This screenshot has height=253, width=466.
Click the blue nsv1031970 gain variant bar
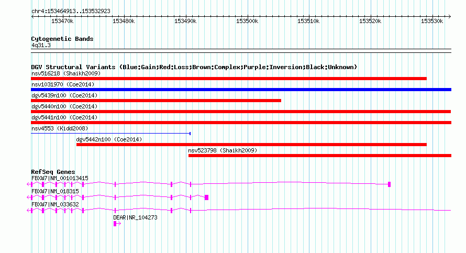[241, 90]
